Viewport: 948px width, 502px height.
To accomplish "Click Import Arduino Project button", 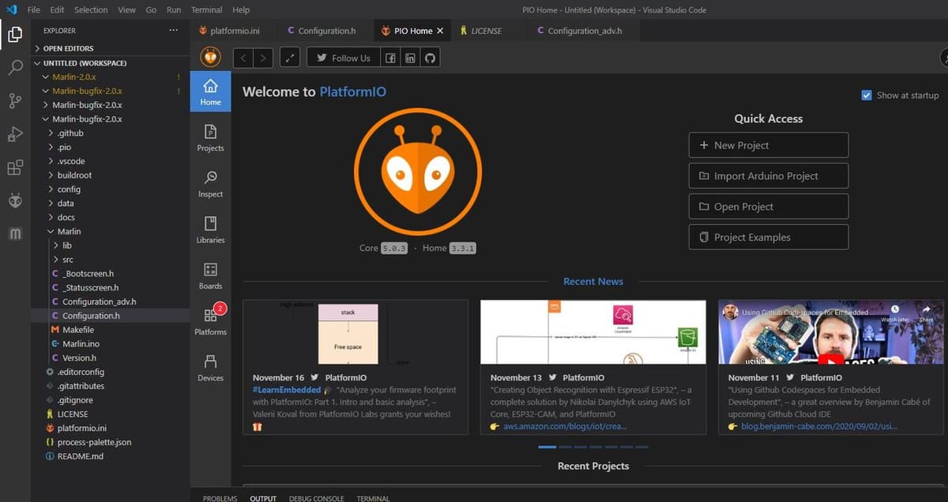I will pos(769,176).
